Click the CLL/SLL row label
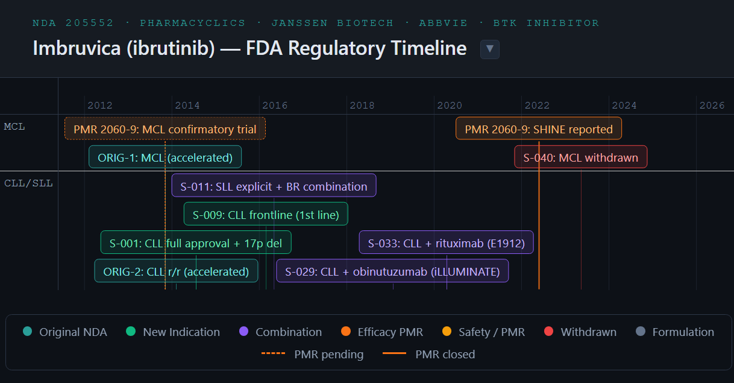Image resolution: width=734 pixels, height=383 pixels. click(x=28, y=183)
